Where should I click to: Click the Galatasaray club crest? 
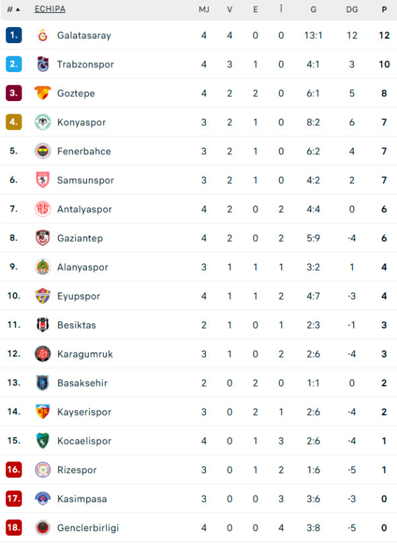[43, 35]
